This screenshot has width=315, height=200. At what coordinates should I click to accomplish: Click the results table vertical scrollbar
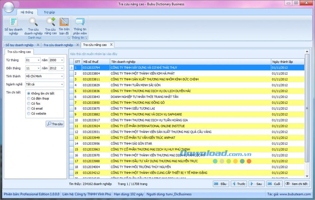(x=307, y=110)
